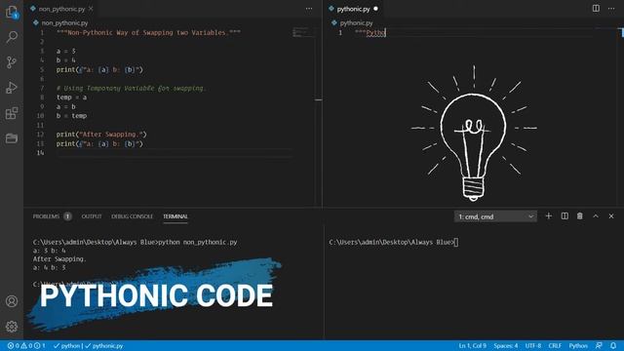Click 'Spaces: 4' indentation setting
Screen dimensions: 624x351
(x=506, y=346)
